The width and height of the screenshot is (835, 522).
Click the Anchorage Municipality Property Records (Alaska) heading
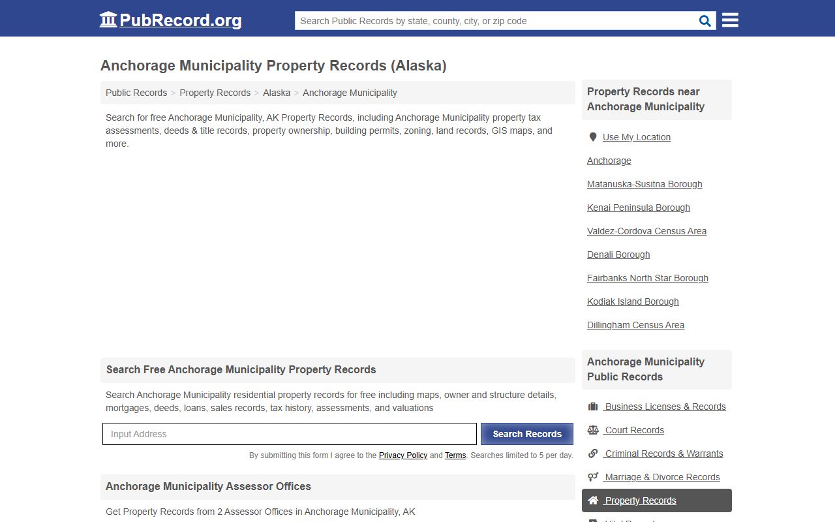click(x=273, y=66)
